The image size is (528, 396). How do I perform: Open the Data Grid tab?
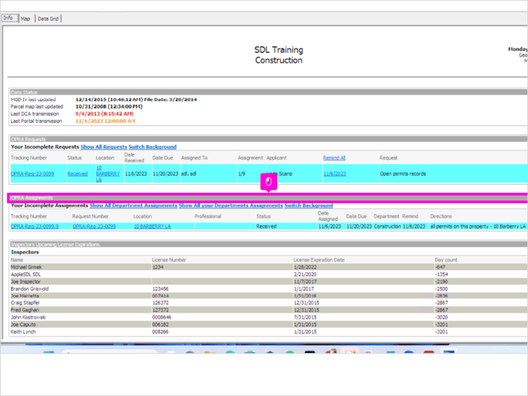[x=48, y=19]
